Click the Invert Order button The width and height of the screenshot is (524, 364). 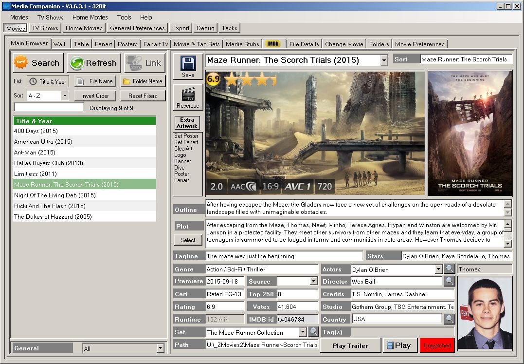click(95, 96)
